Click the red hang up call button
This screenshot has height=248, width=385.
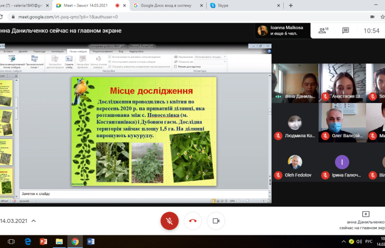tap(193, 220)
